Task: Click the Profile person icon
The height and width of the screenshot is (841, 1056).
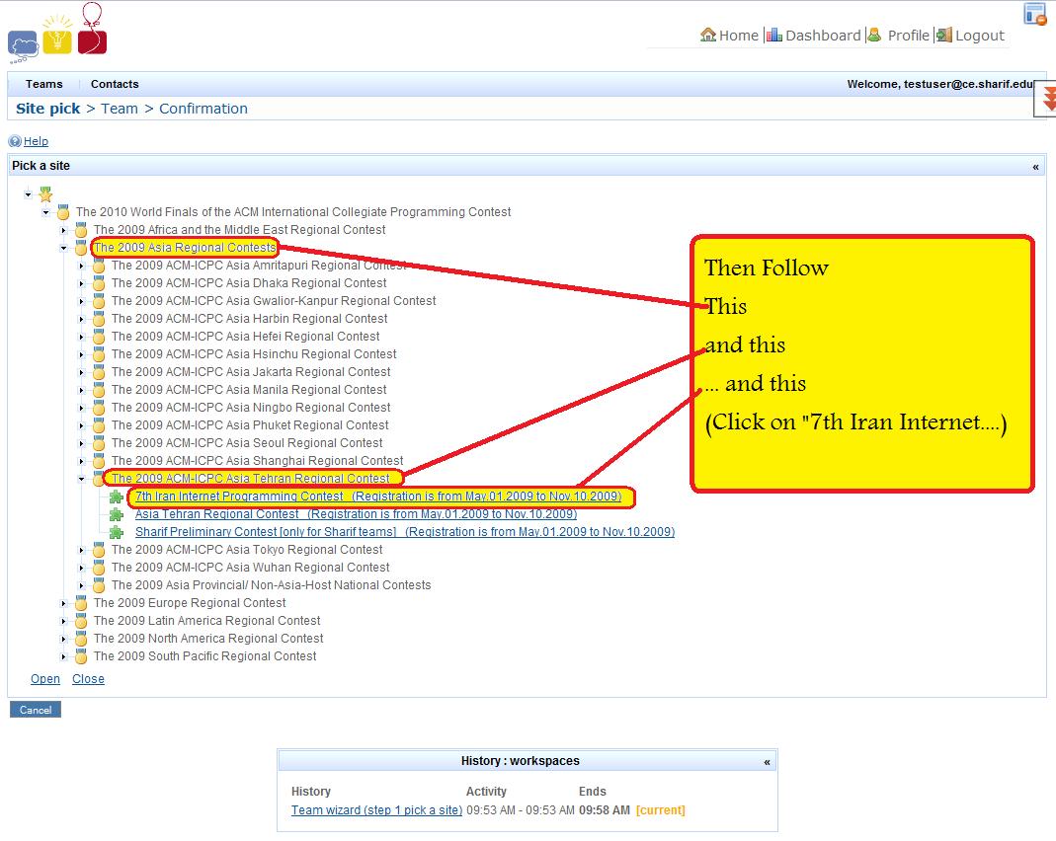Action: tap(874, 35)
